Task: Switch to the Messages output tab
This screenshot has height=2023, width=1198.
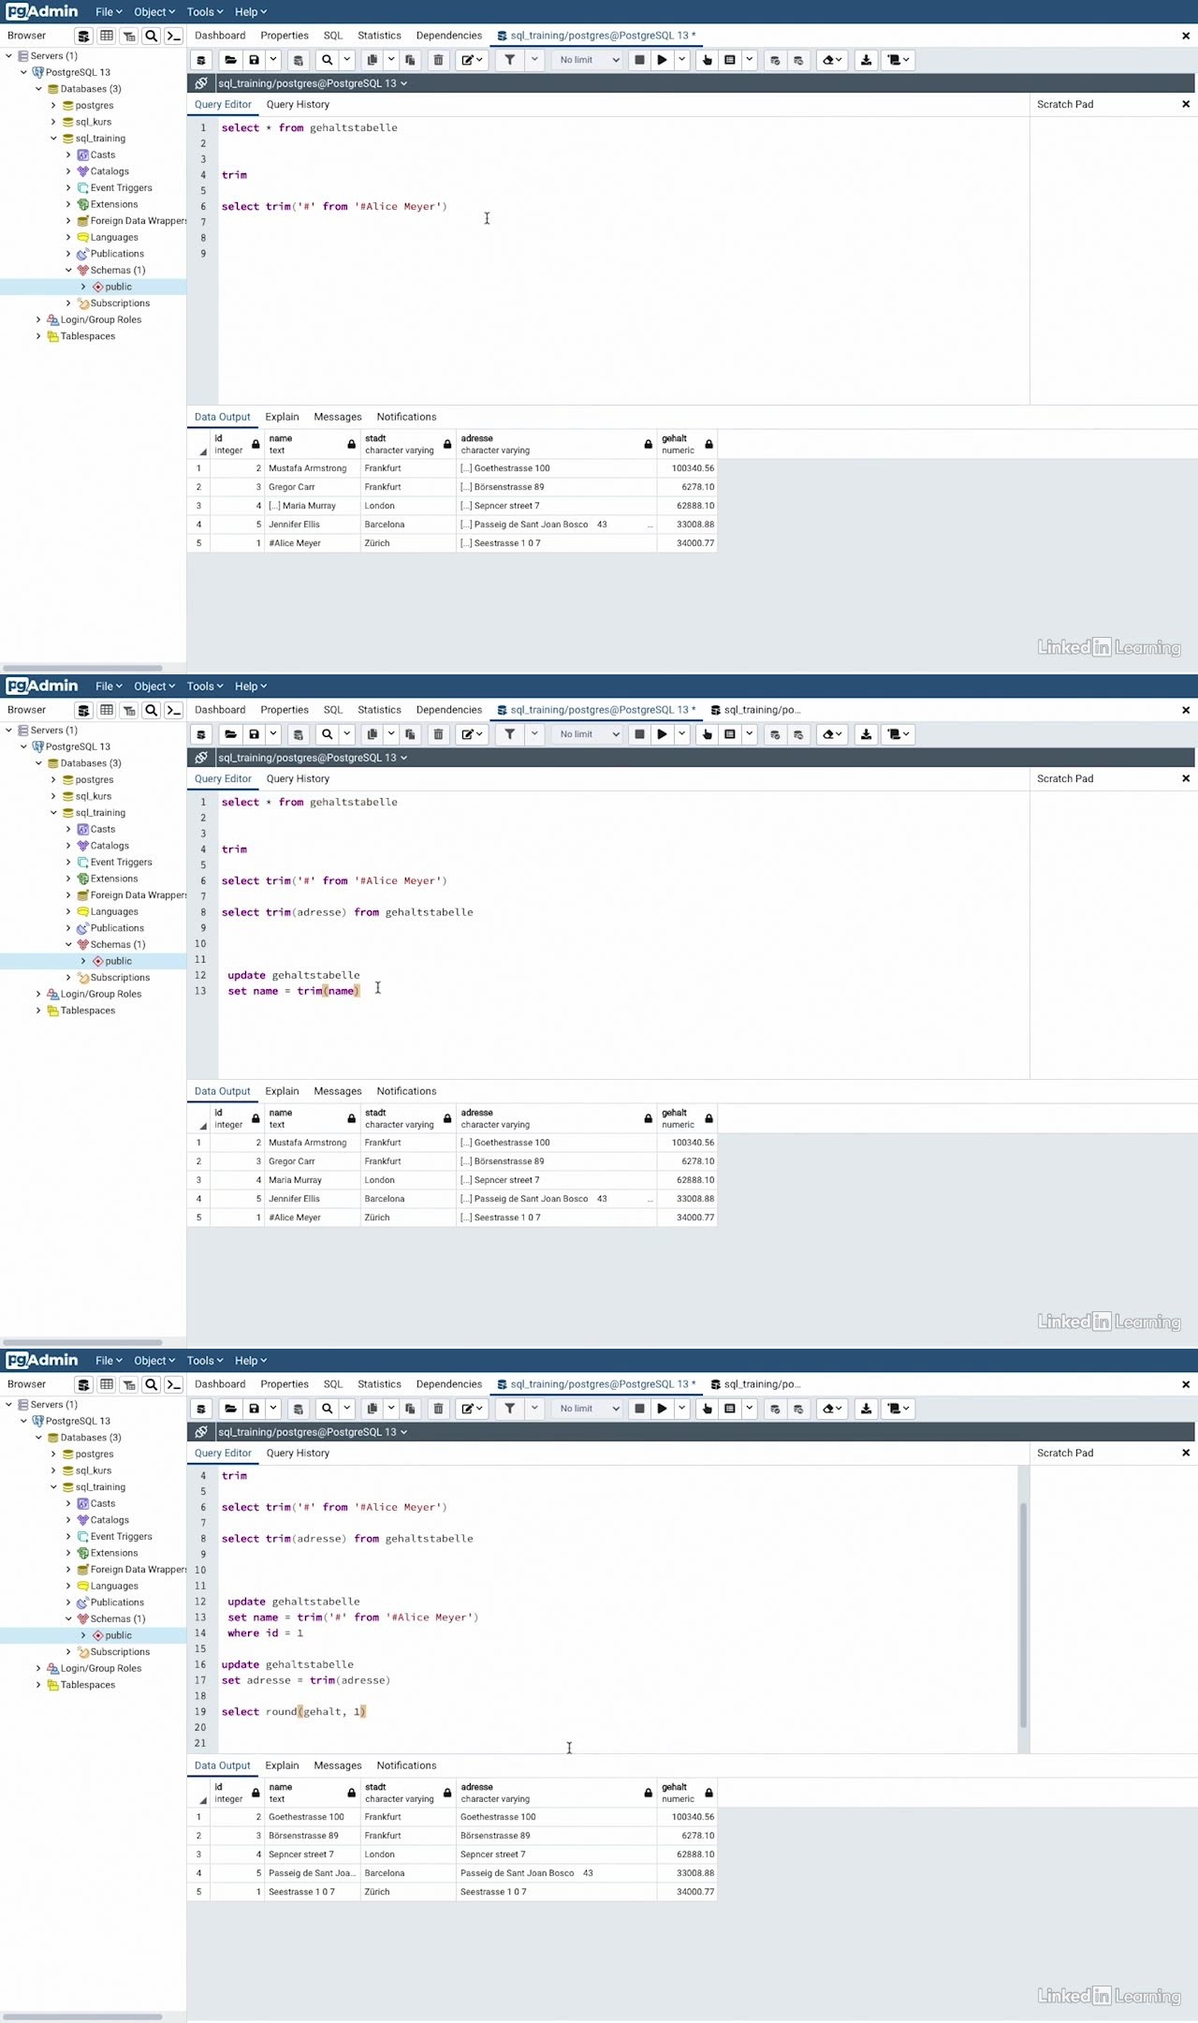Action: coord(337,417)
